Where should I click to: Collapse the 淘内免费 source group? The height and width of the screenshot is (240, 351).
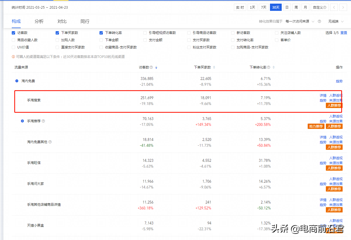tap(17, 81)
